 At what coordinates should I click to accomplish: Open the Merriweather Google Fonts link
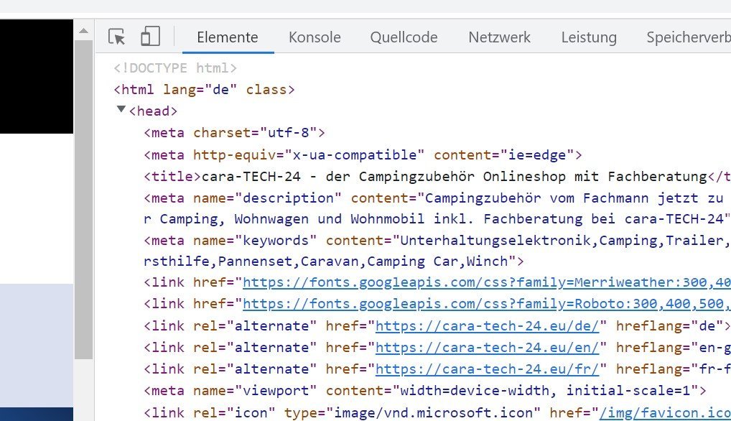(487, 282)
